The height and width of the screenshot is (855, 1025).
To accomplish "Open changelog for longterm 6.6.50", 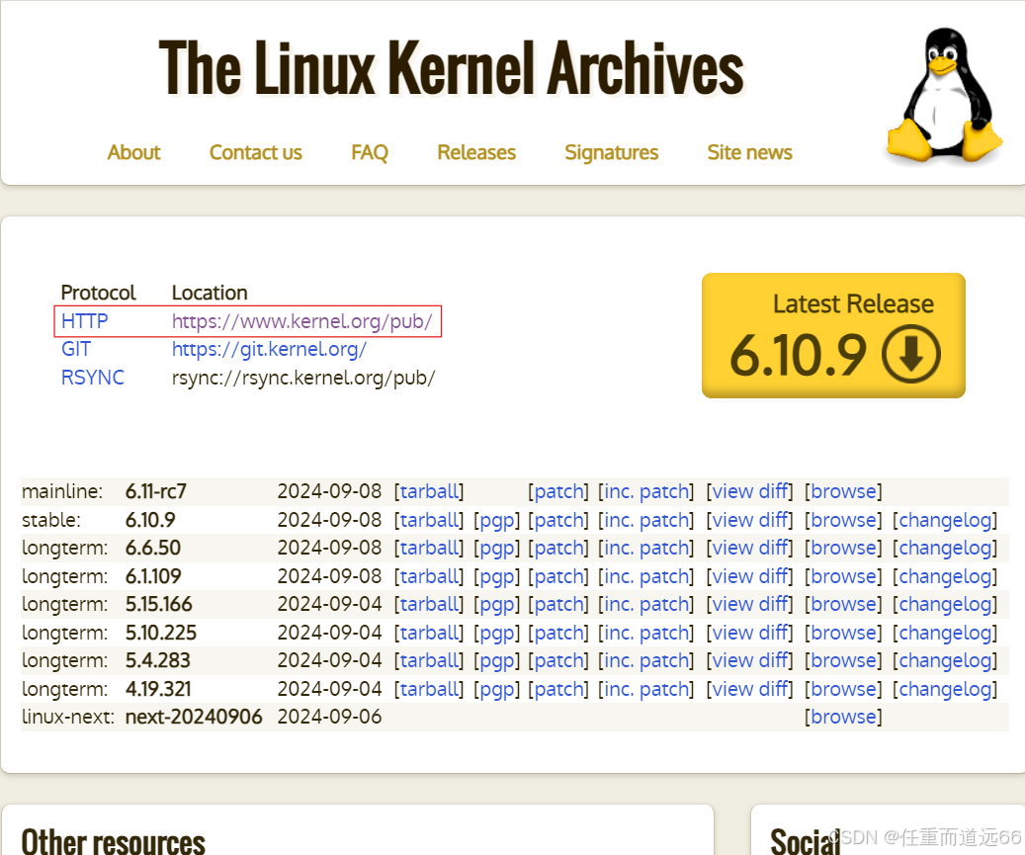I will pyautogui.click(x=945, y=548).
